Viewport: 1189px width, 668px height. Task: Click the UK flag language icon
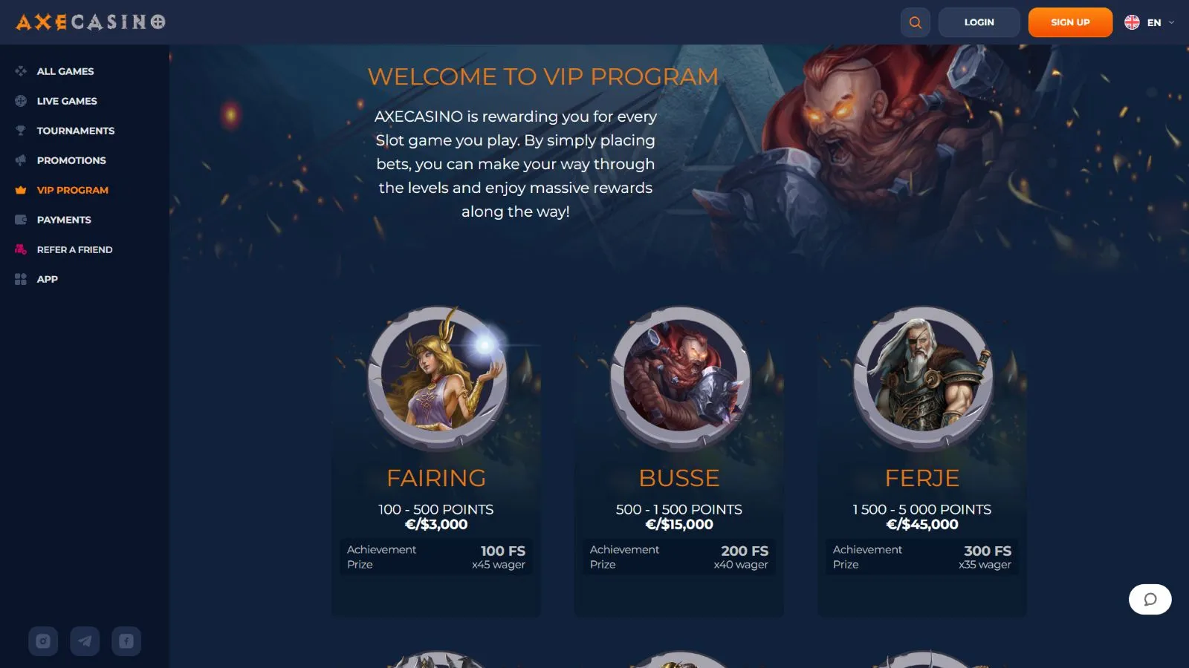click(x=1132, y=22)
